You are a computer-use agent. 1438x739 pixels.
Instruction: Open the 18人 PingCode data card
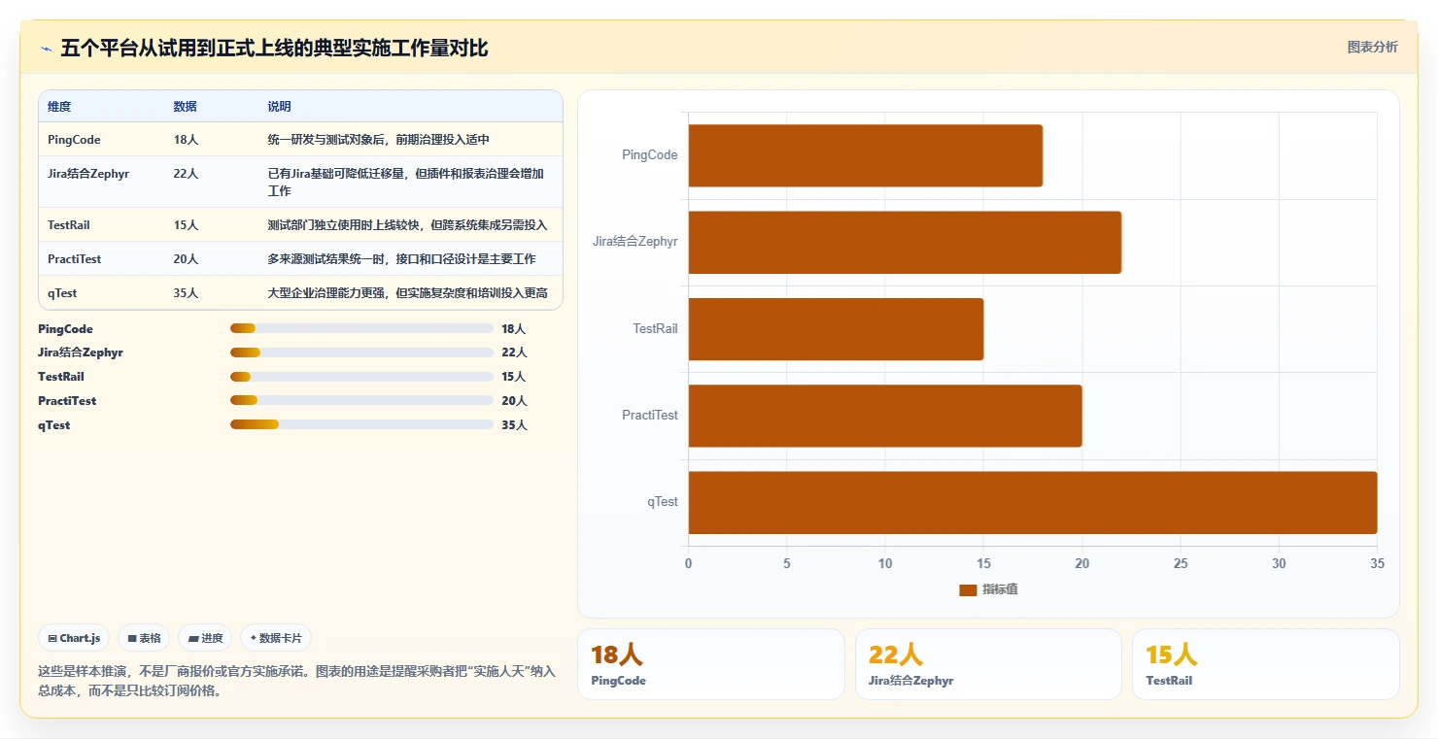pyautogui.click(x=711, y=664)
